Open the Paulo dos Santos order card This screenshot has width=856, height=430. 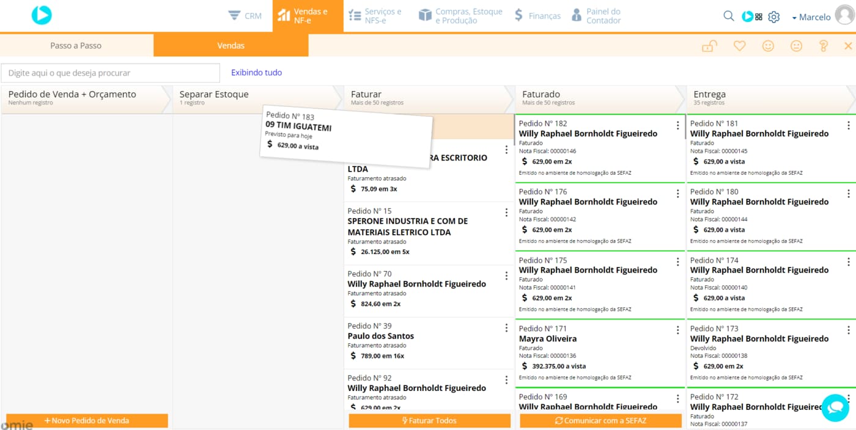coord(429,343)
